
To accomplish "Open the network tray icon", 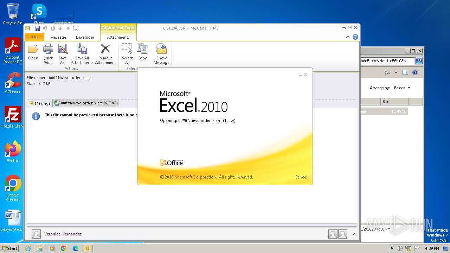I will pyautogui.click(x=408, y=248).
